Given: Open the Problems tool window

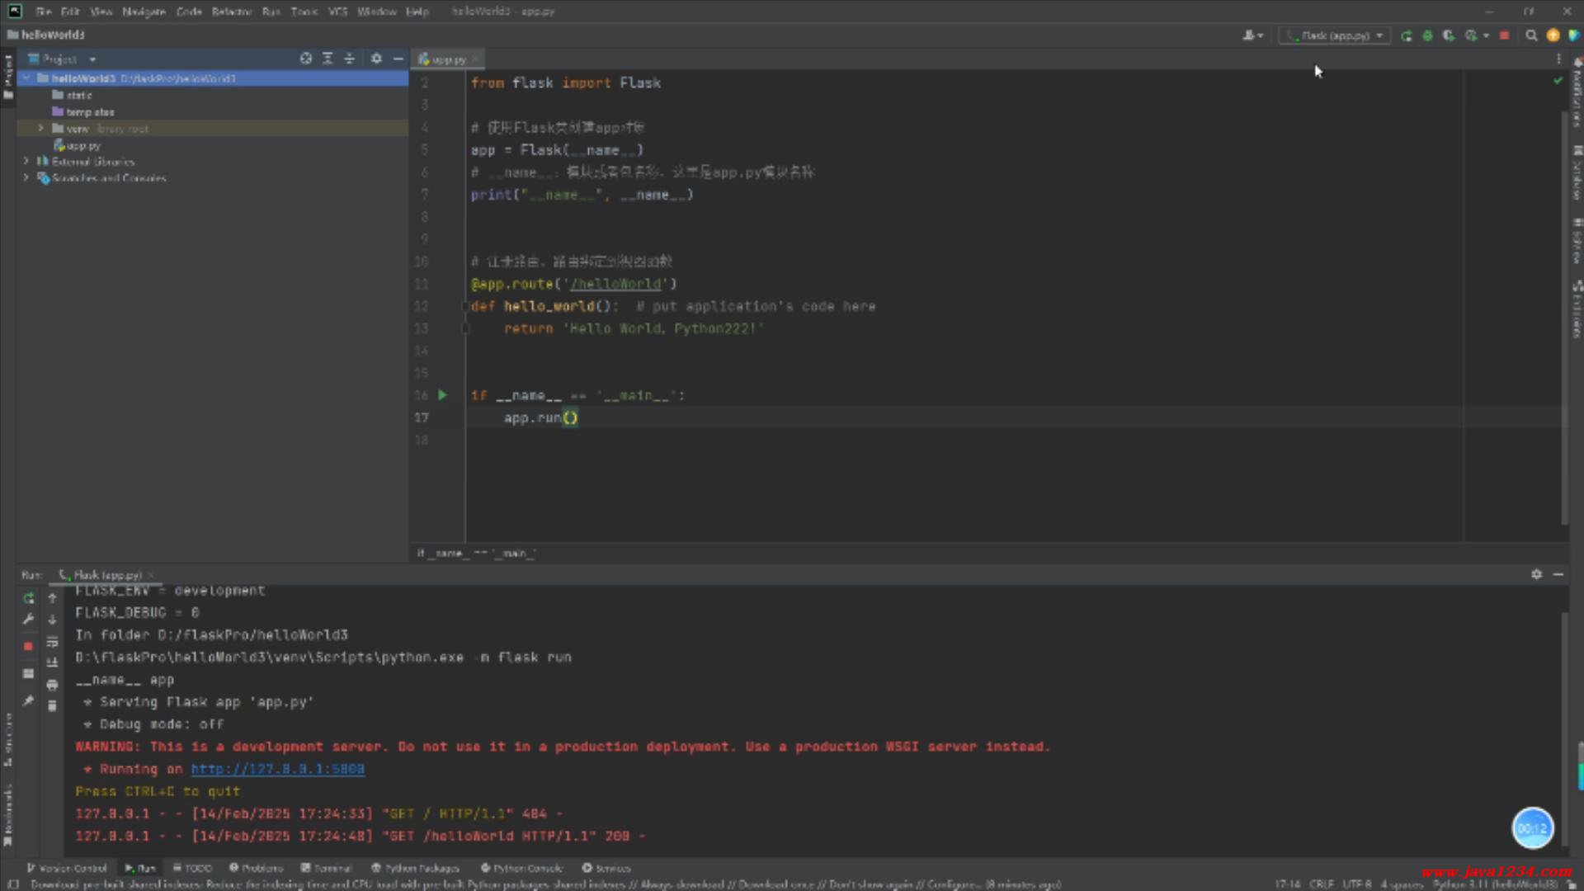Looking at the screenshot, I should point(256,868).
